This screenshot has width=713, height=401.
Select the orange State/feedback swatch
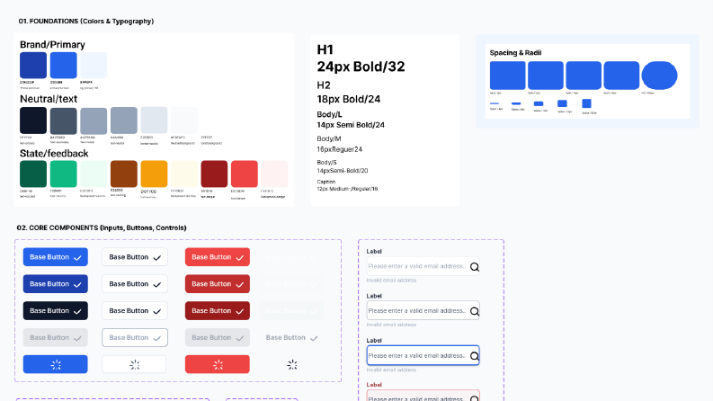[154, 174]
